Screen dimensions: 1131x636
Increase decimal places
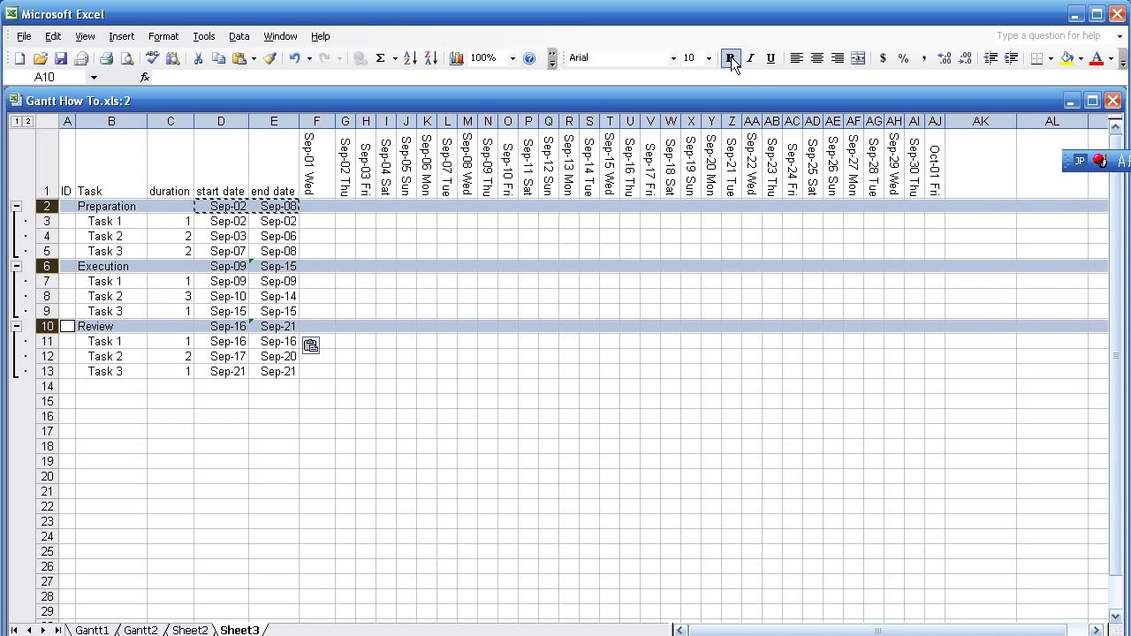[x=945, y=58]
